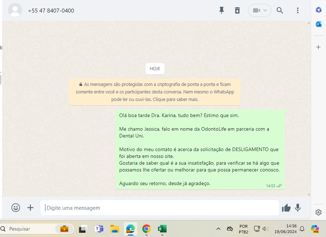Open Microsoft 365 Copilot sidebar icon
The width and height of the screenshot is (326, 237).
(318, 10)
